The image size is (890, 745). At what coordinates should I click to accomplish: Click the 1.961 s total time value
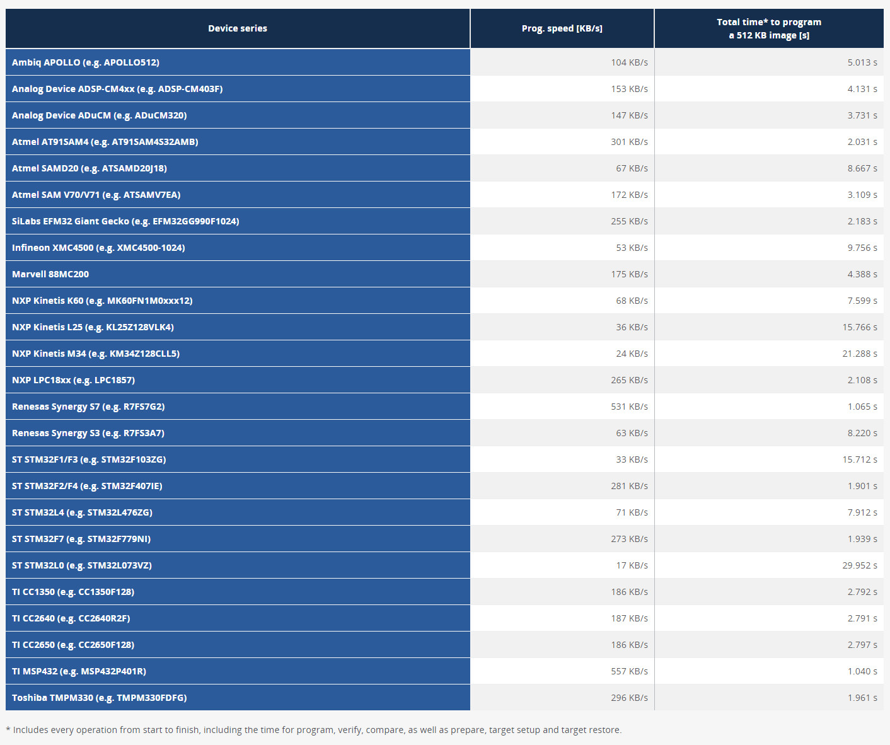[x=862, y=698]
